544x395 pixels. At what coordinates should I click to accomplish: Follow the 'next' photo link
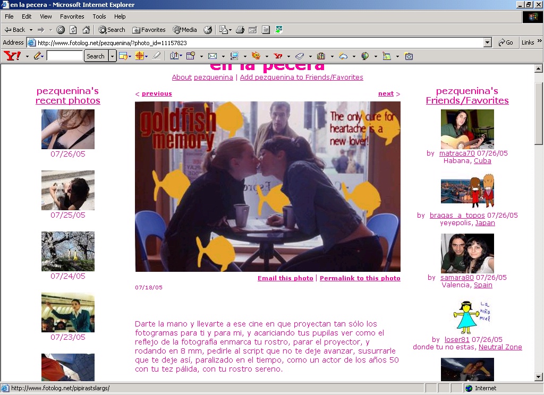[x=386, y=93]
